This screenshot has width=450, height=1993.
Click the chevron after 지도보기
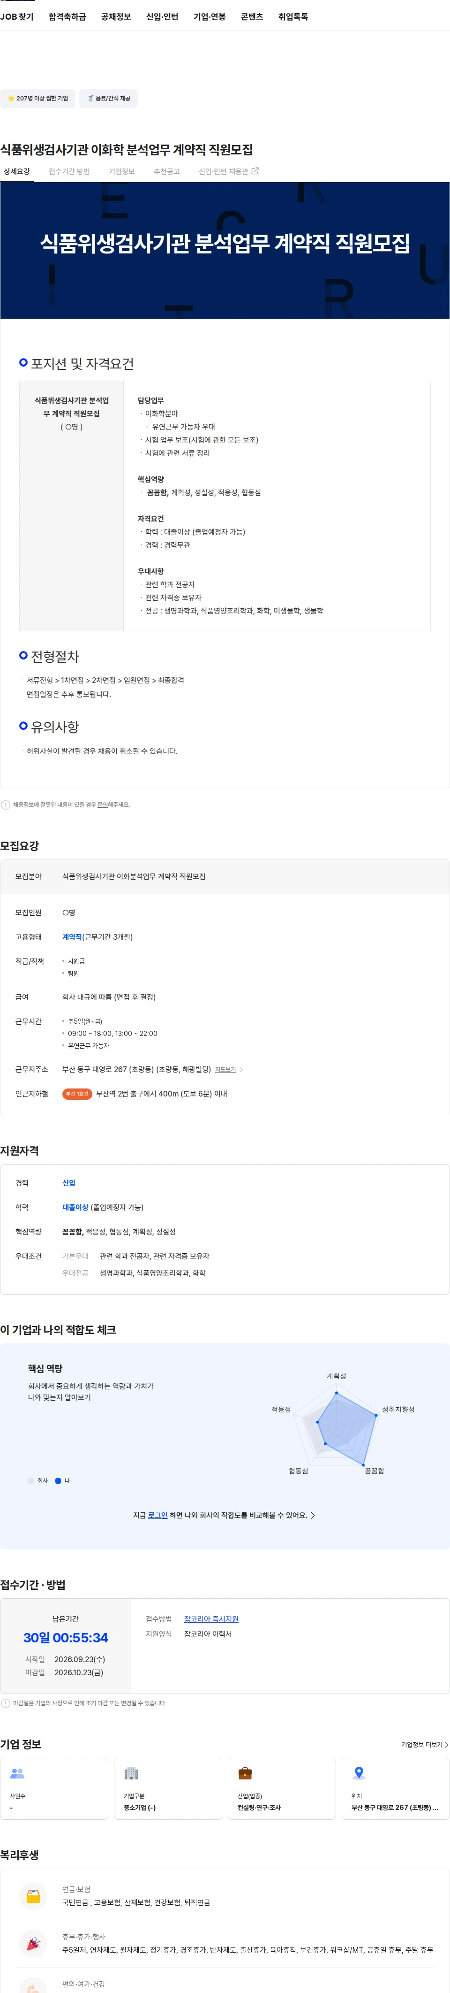tap(241, 1069)
